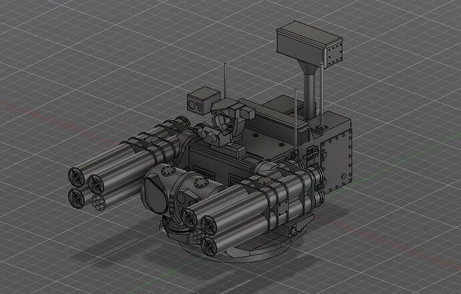The width and height of the screenshot is (461, 294).
Task: Pick the riveted side panel of turret housing
Action: point(336,162)
